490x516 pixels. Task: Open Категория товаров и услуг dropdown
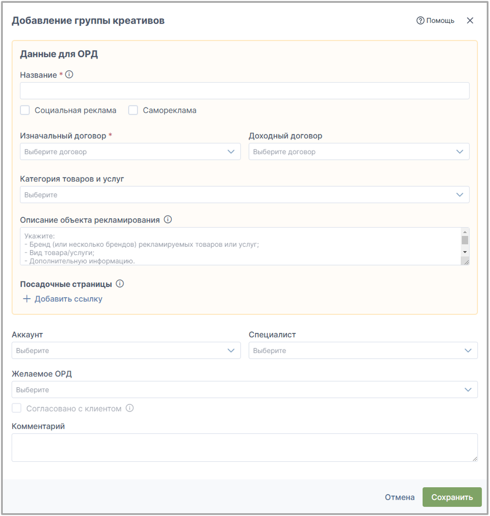tap(244, 195)
